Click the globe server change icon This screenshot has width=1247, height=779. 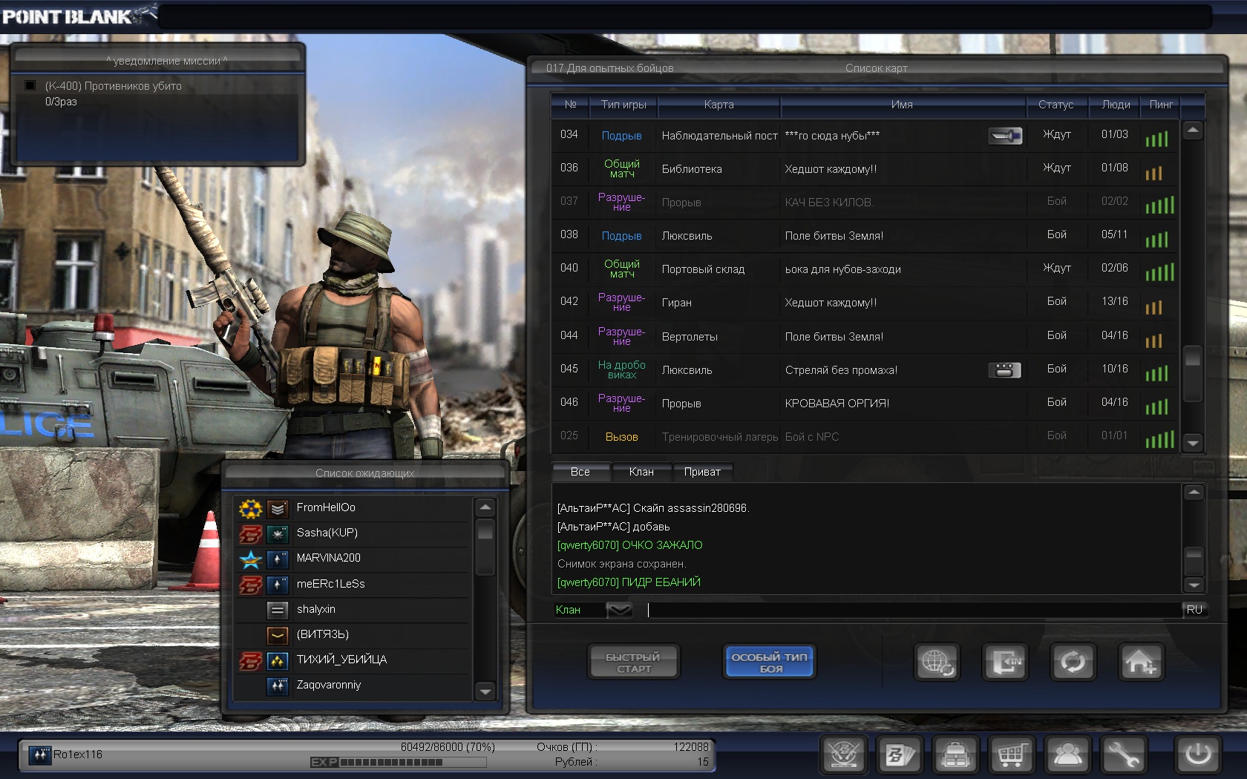[x=937, y=661]
